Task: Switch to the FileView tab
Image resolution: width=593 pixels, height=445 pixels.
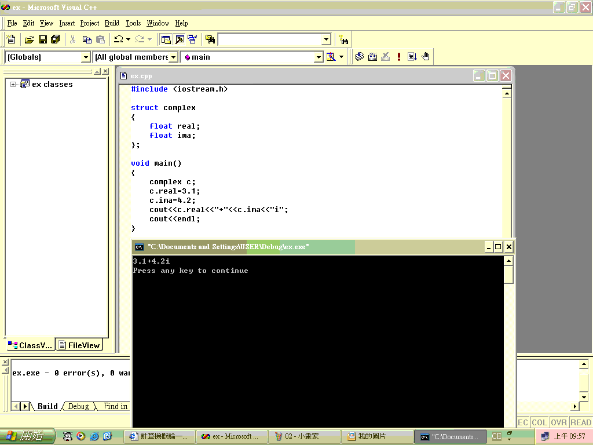Action: (x=79, y=345)
